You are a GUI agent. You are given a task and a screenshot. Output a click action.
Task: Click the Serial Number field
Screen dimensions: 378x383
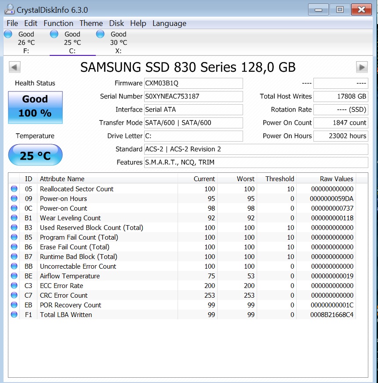pos(193,96)
